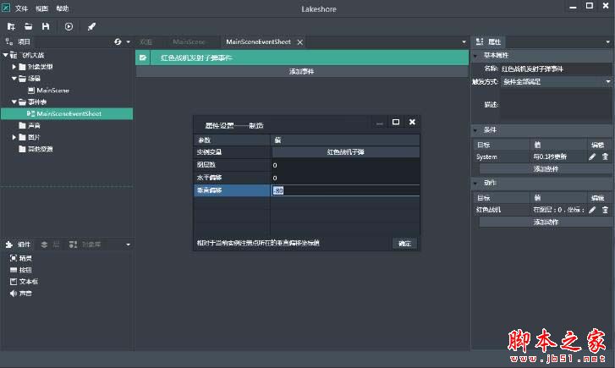Click the edit icon left of the green event row
Screen dimensions: 615x368
pos(143,58)
